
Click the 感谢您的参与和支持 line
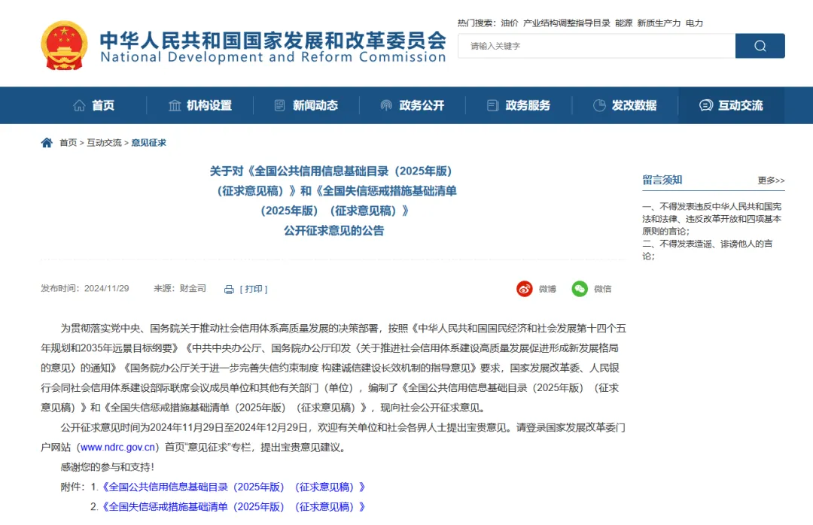(x=108, y=467)
